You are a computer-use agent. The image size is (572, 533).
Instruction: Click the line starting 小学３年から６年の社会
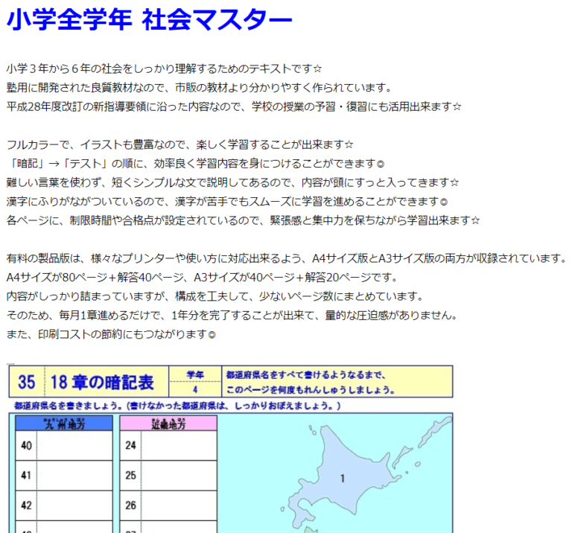tap(164, 68)
